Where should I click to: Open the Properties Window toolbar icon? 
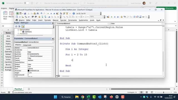click(x=64, y=14)
